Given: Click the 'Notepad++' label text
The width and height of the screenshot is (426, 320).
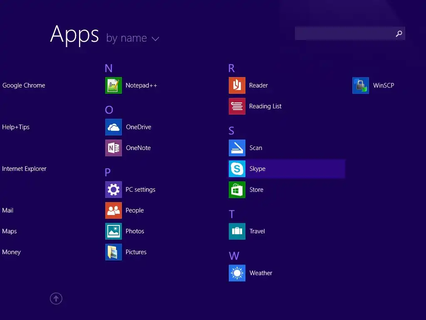Looking at the screenshot, I should point(141,85).
